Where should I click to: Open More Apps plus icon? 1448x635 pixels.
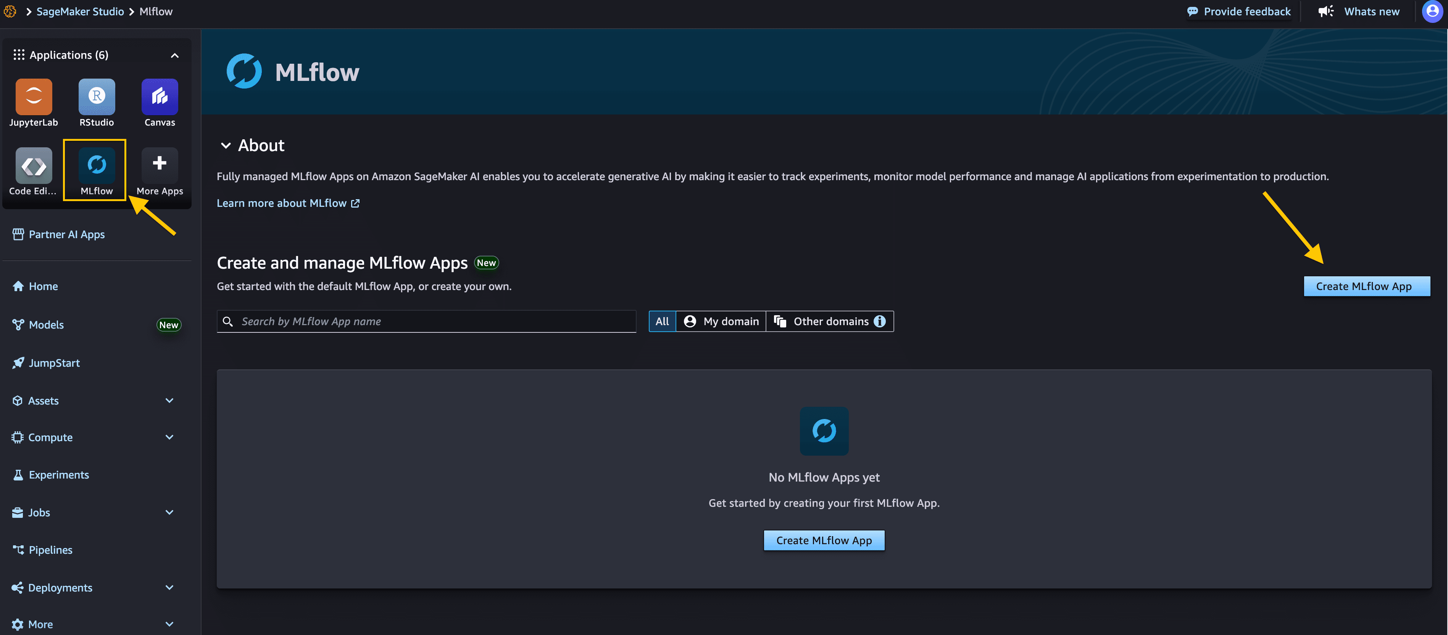pyautogui.click(x=160, y=165)
